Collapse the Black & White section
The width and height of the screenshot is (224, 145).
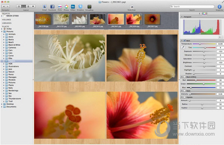182,77
